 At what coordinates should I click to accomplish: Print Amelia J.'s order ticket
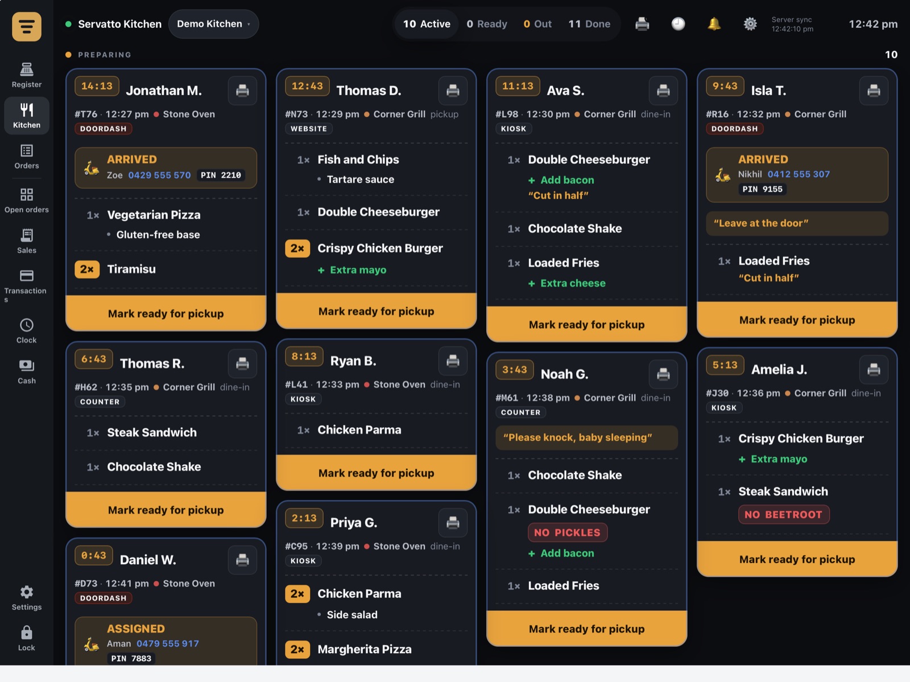874,370
